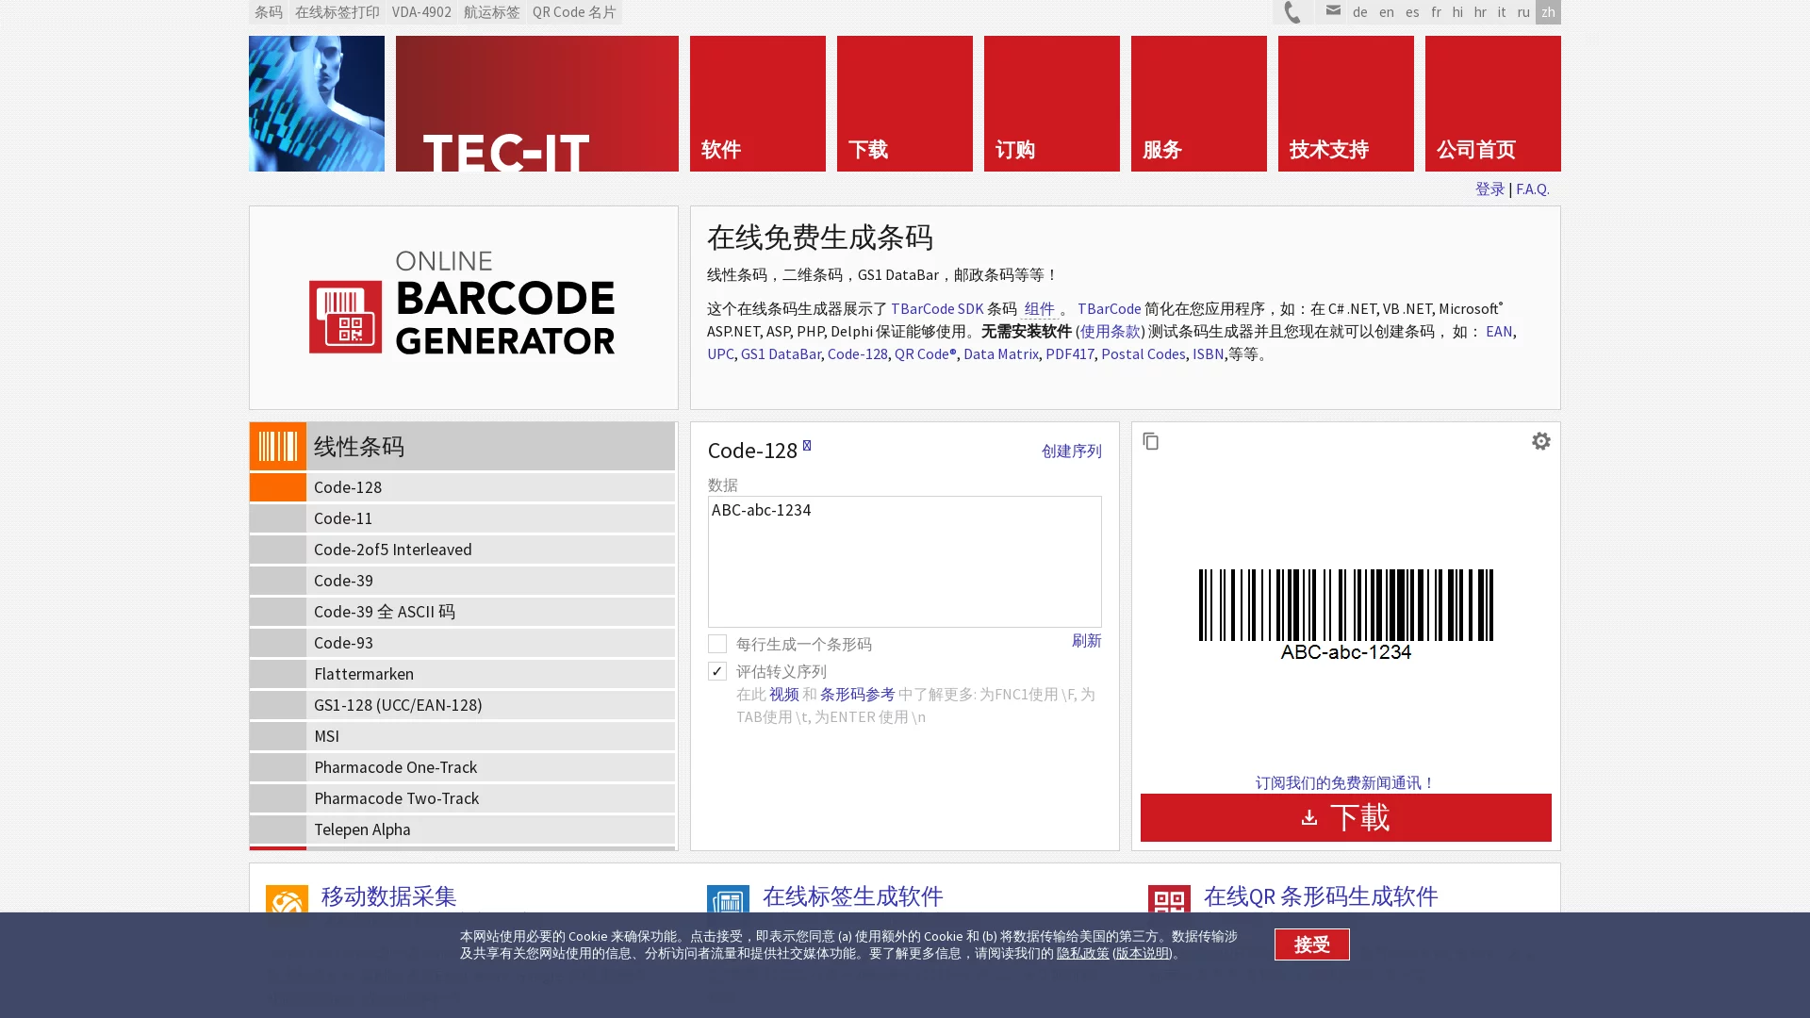Enable one barcode per line checkbox
The height and width of the screenshot is (1018, 1810).
click(x=717, y=644)
